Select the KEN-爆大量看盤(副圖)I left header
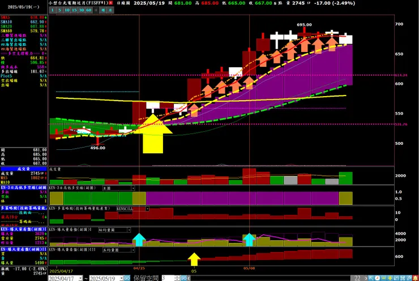The height and width of the screenshot is (281, 419). pyautogui.click(x=24, y=229)
